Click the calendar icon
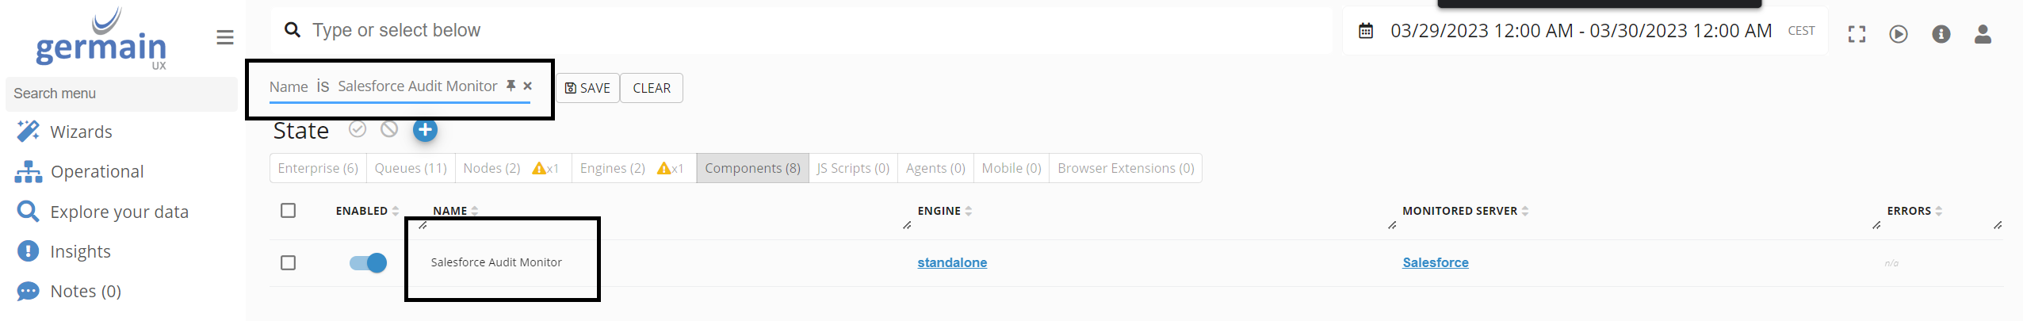This screenshot has height=321, width=2023. pos(1366,31)
